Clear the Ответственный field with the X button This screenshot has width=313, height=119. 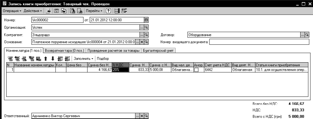pos(142,116)
